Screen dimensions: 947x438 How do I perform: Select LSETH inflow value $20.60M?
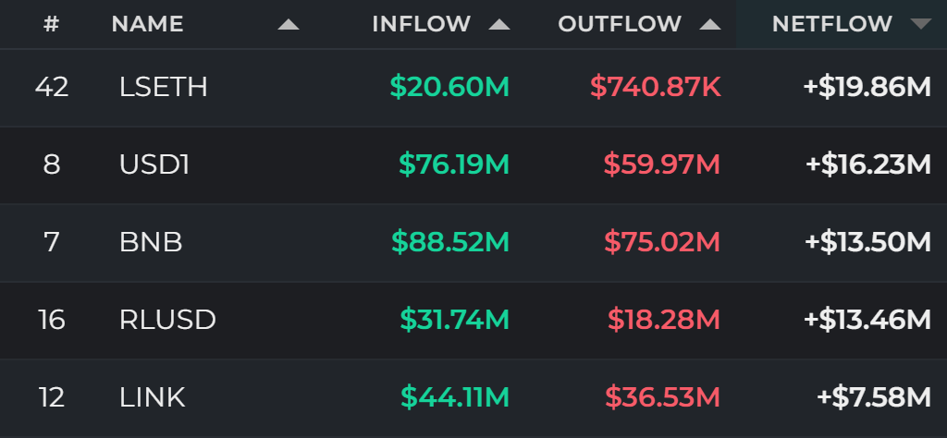pos(450,88)
